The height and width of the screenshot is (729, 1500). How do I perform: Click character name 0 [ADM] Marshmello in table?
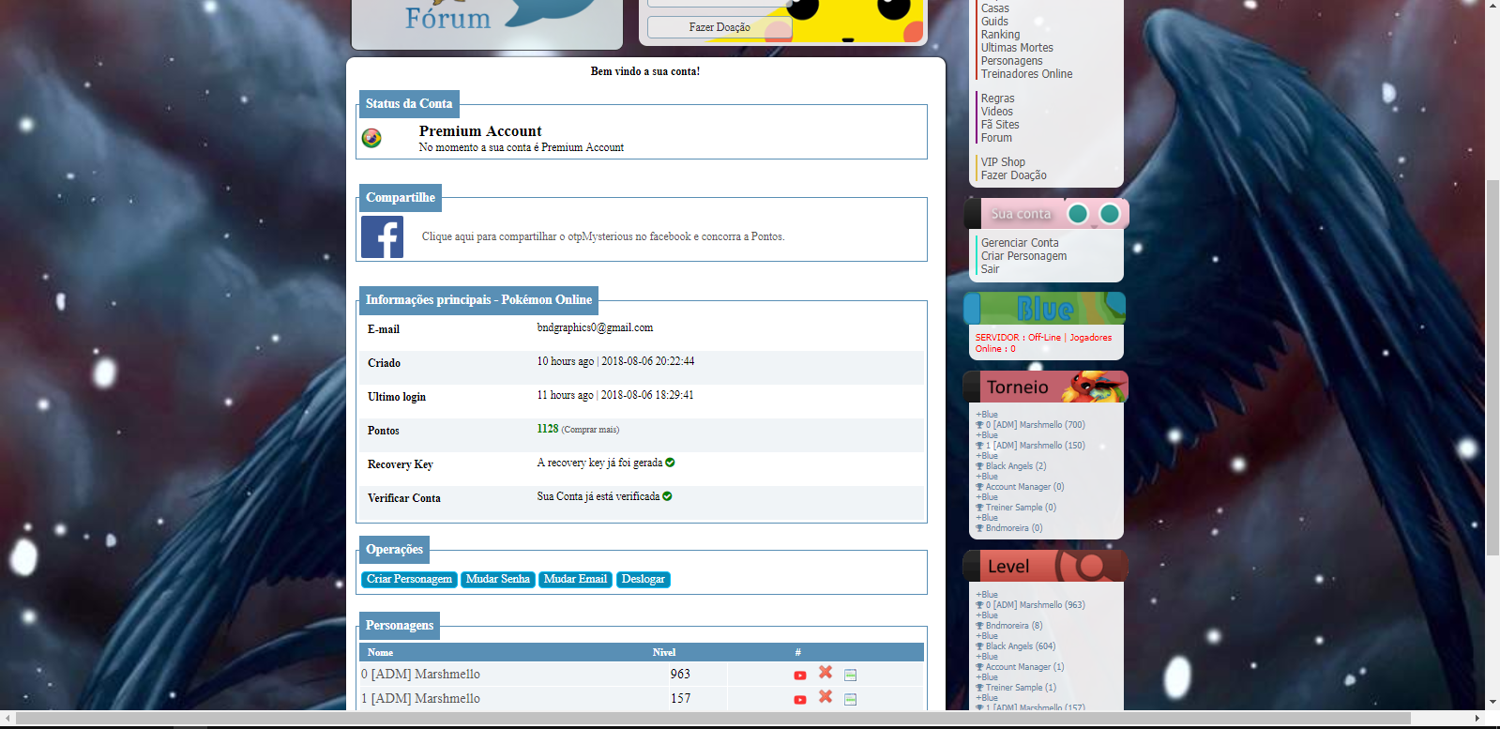(x=420, y=675)
